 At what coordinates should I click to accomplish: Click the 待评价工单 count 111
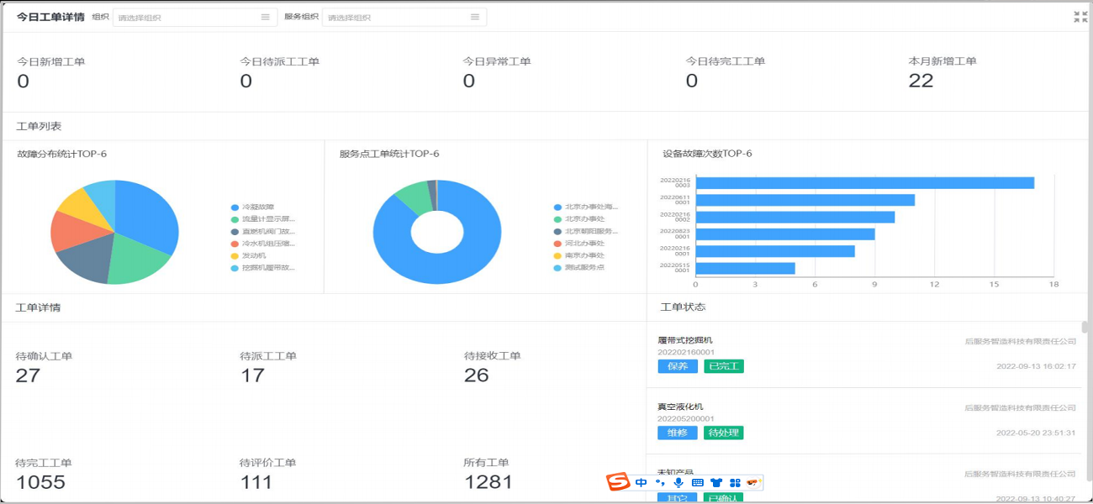pyautogui.click(x=256, y=481)
